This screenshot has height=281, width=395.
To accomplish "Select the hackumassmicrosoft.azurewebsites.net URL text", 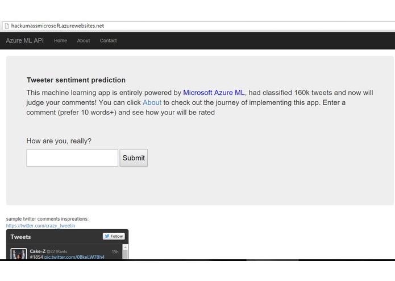I will click(x=57, y=26).
